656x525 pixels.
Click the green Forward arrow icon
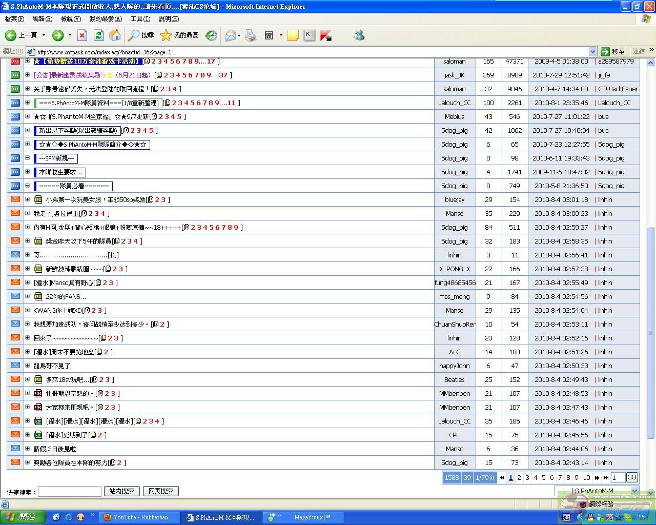[x=58, y=35]
